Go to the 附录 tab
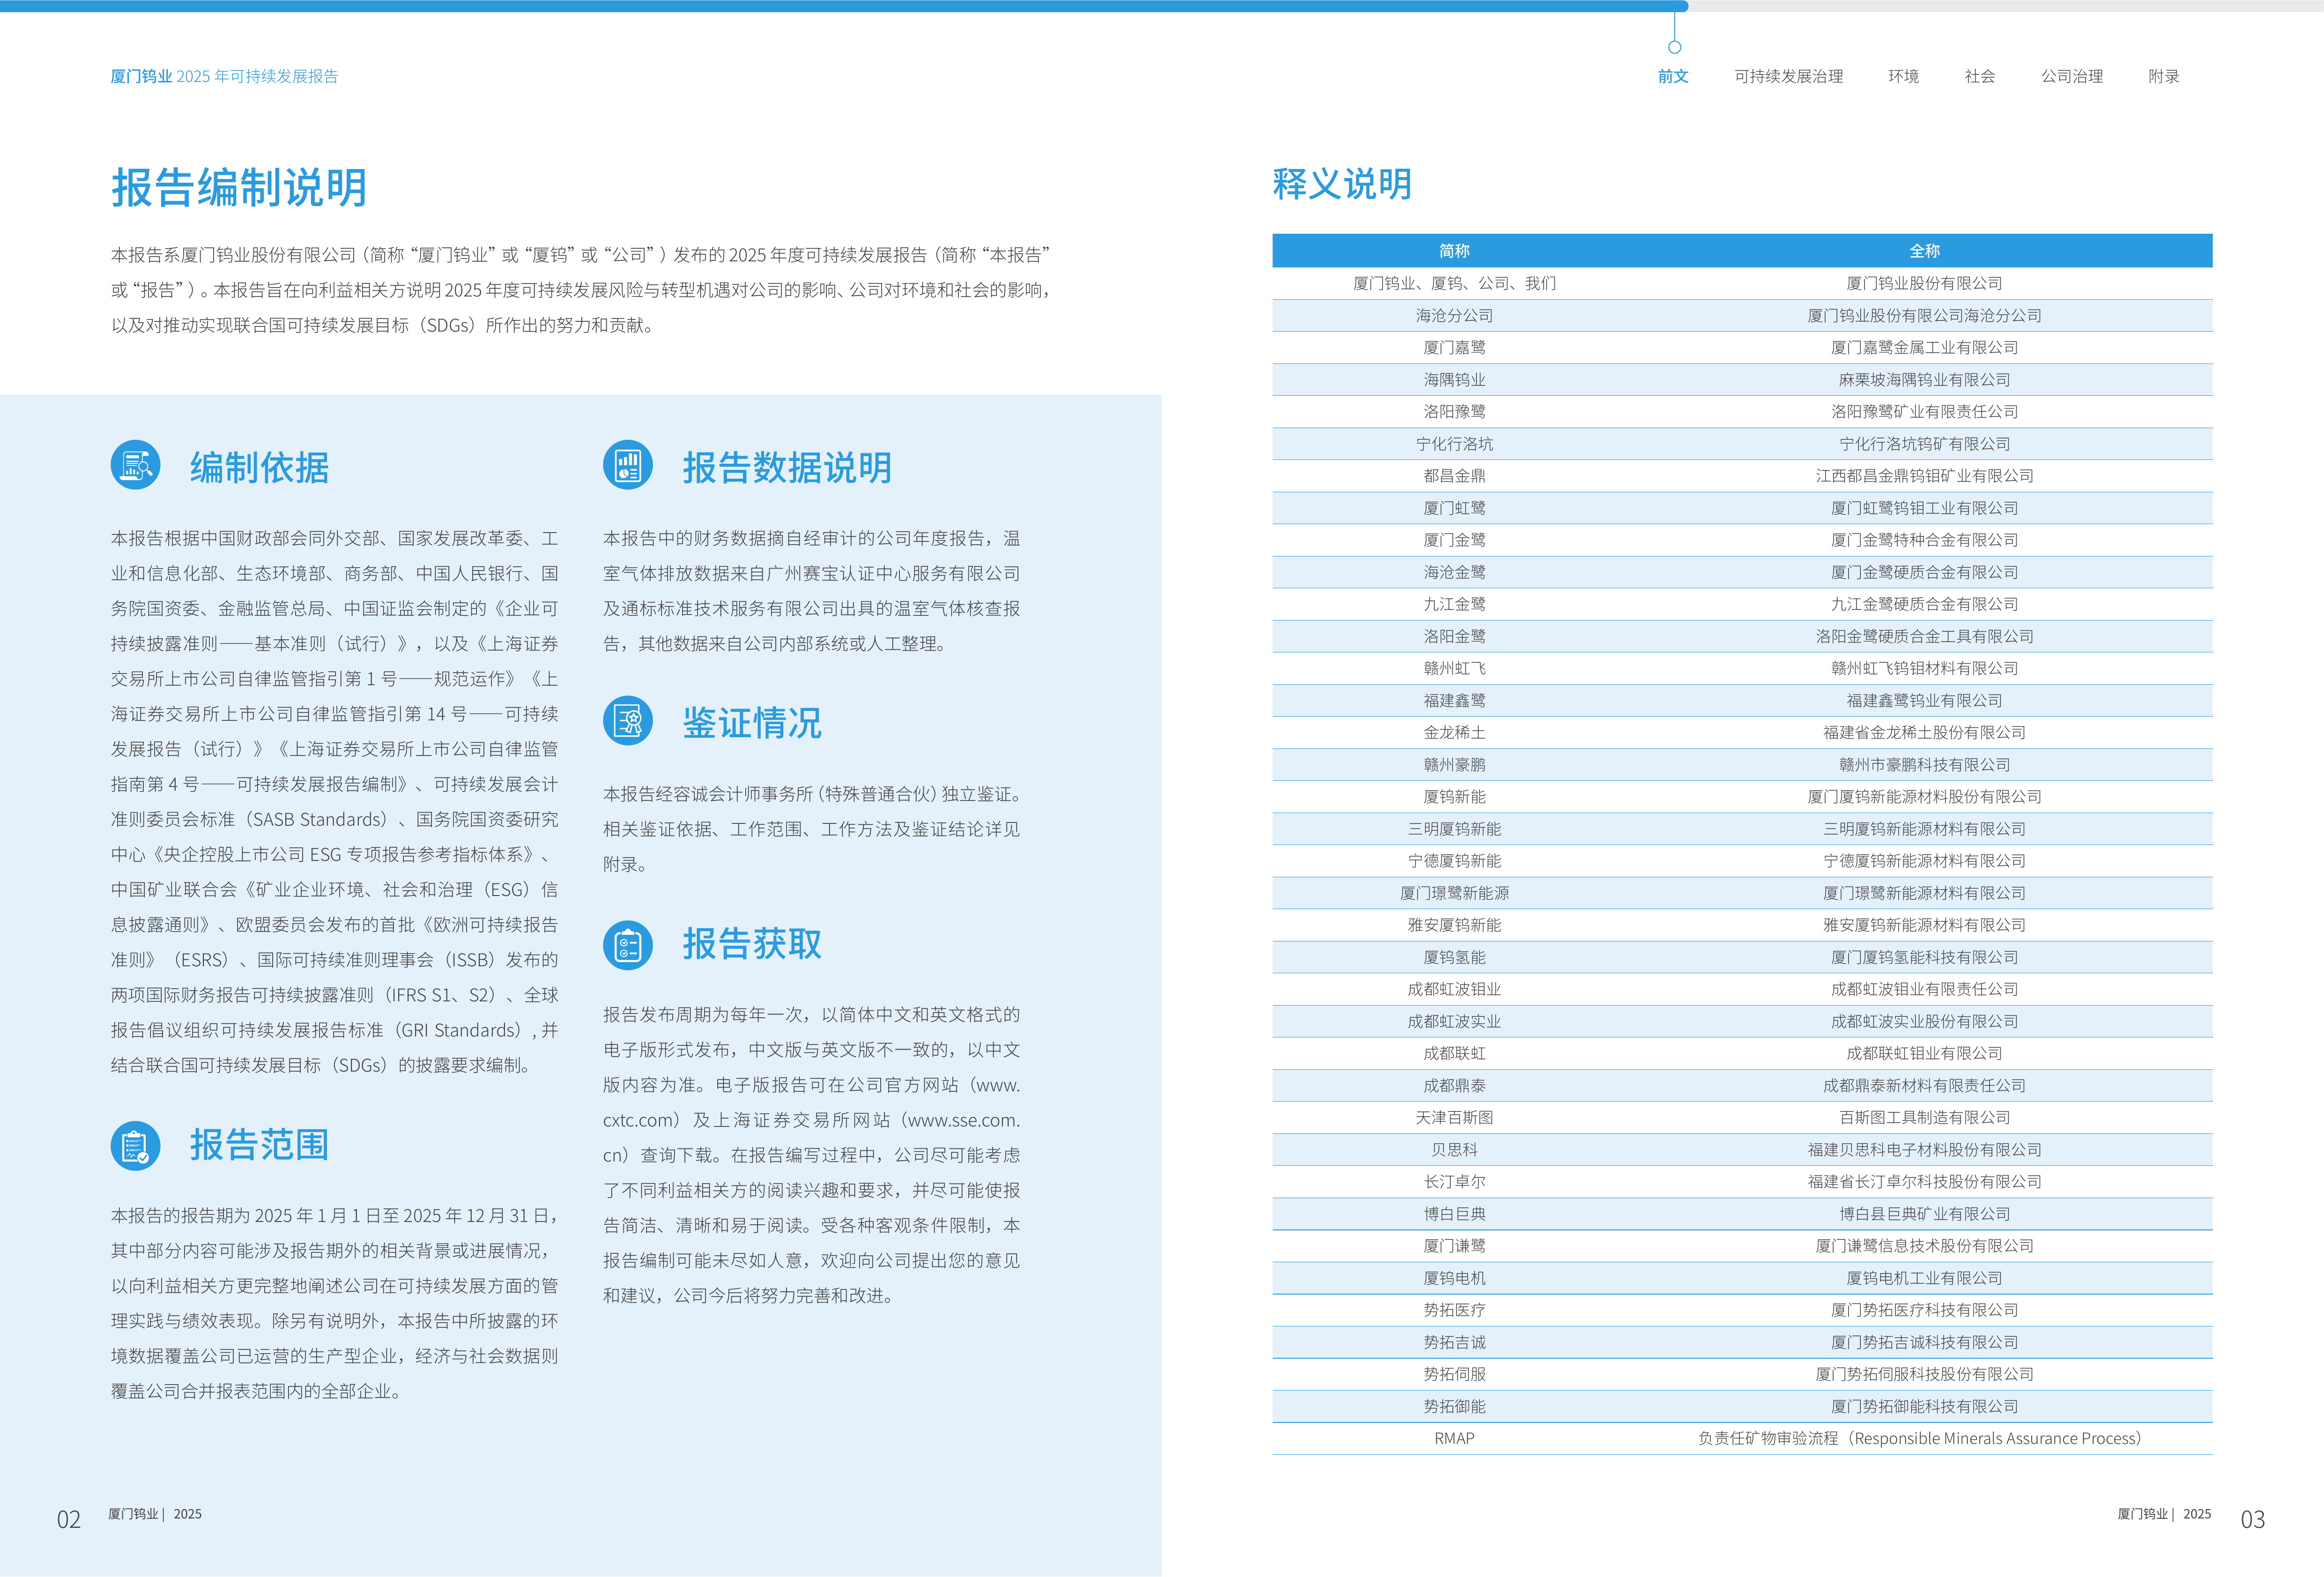 (2163, 76)
